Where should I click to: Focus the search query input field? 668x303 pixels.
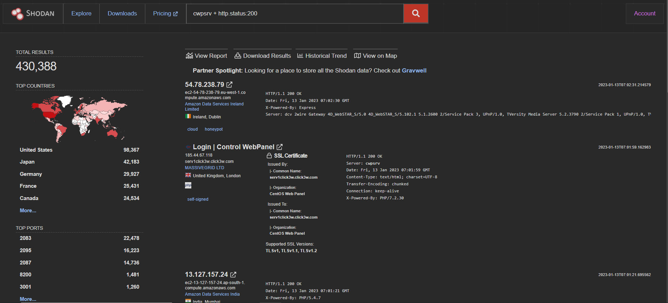295,14
